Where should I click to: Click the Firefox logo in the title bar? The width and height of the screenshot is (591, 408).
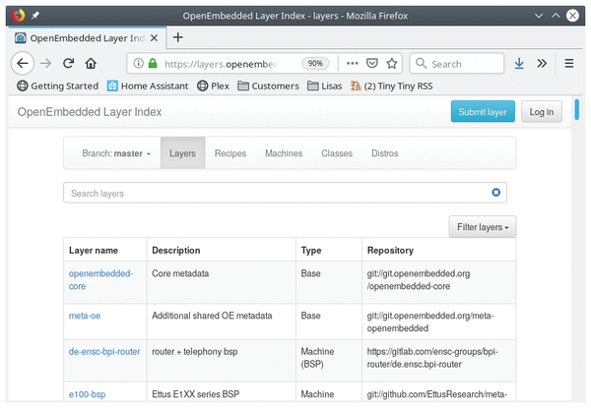tap(18, 16)
